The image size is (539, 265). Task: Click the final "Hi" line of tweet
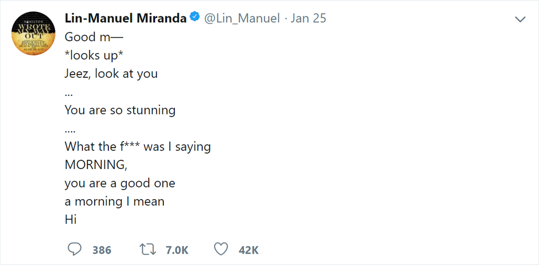pos(70,219)
